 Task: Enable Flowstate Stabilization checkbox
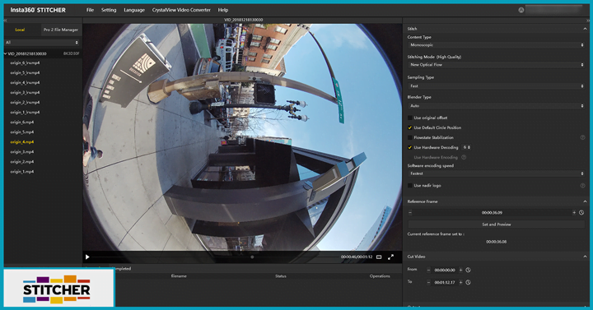tap(410, 137)
